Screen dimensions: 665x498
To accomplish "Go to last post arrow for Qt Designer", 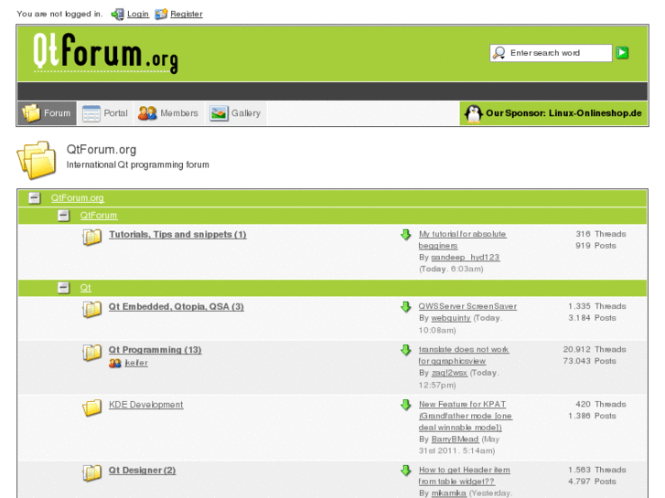I will tap(406, 470).
